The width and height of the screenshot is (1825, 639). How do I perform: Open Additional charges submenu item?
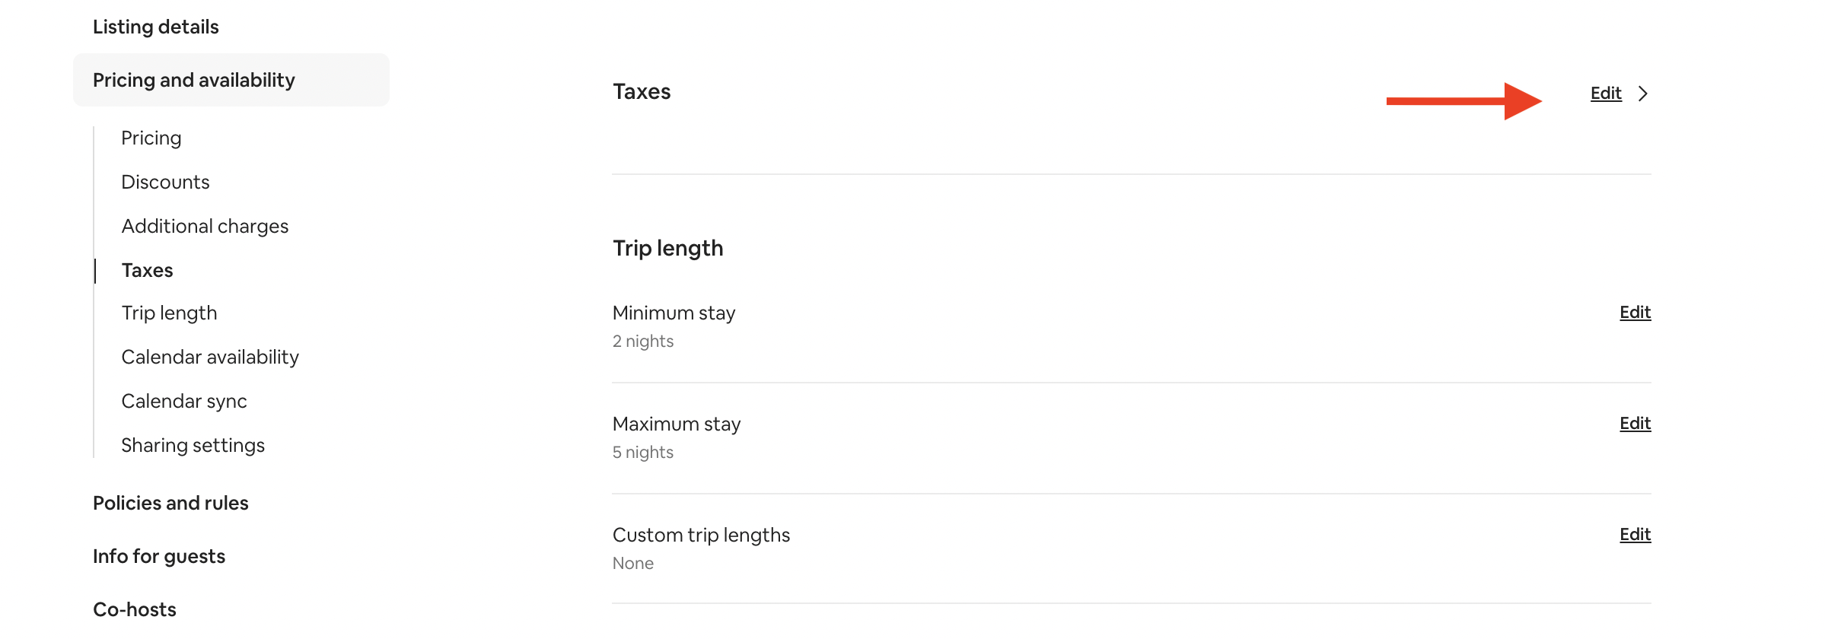tap(205, 227)
